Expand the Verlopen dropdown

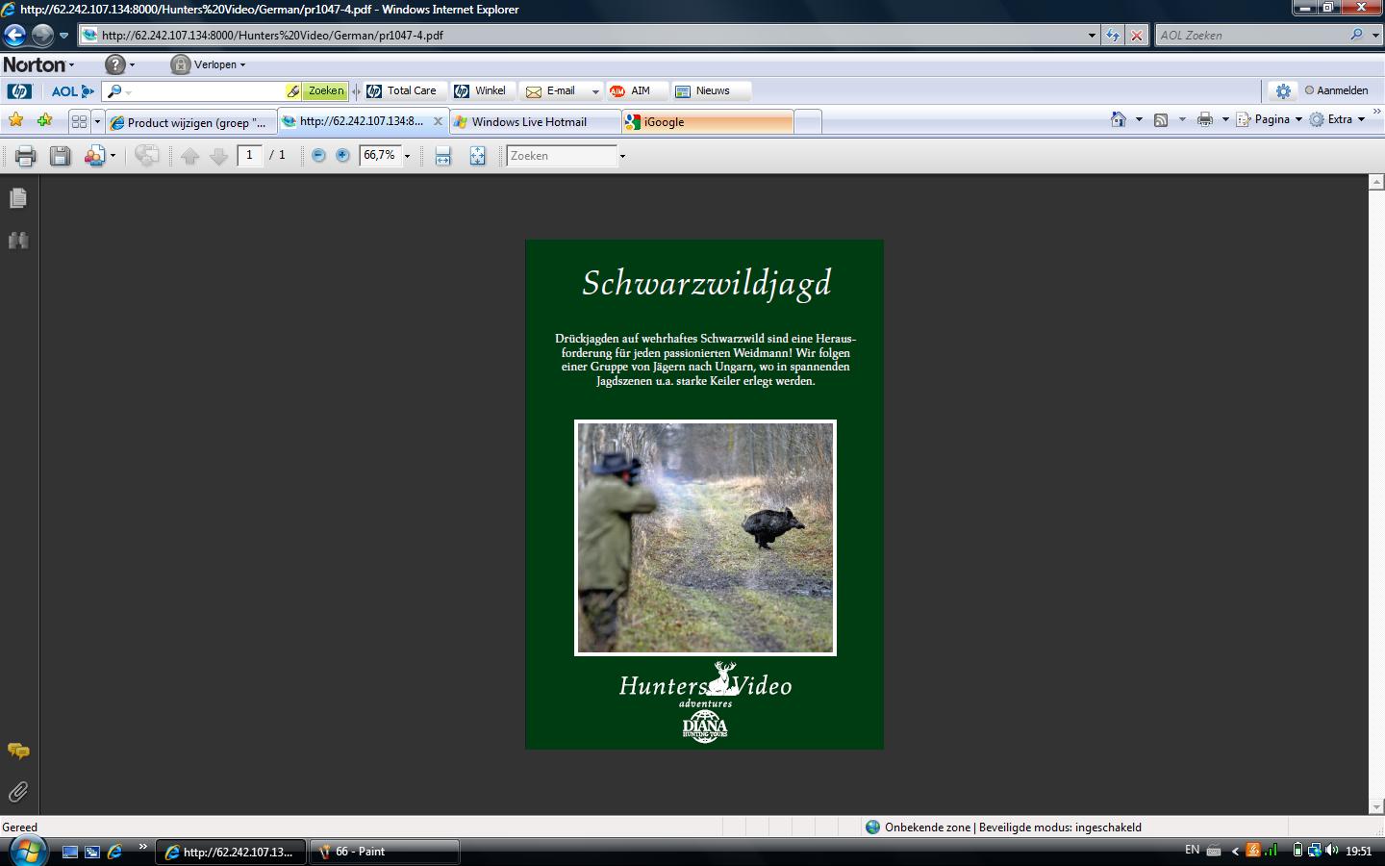coord(242,65)
